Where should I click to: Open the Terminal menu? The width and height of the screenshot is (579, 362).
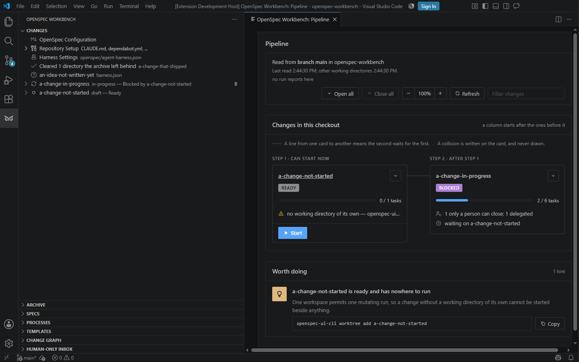(129, 6)
